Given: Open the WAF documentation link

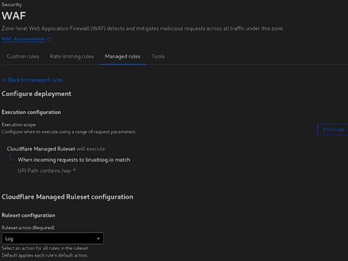Looking at the screenshot, I should coord(24,39).
